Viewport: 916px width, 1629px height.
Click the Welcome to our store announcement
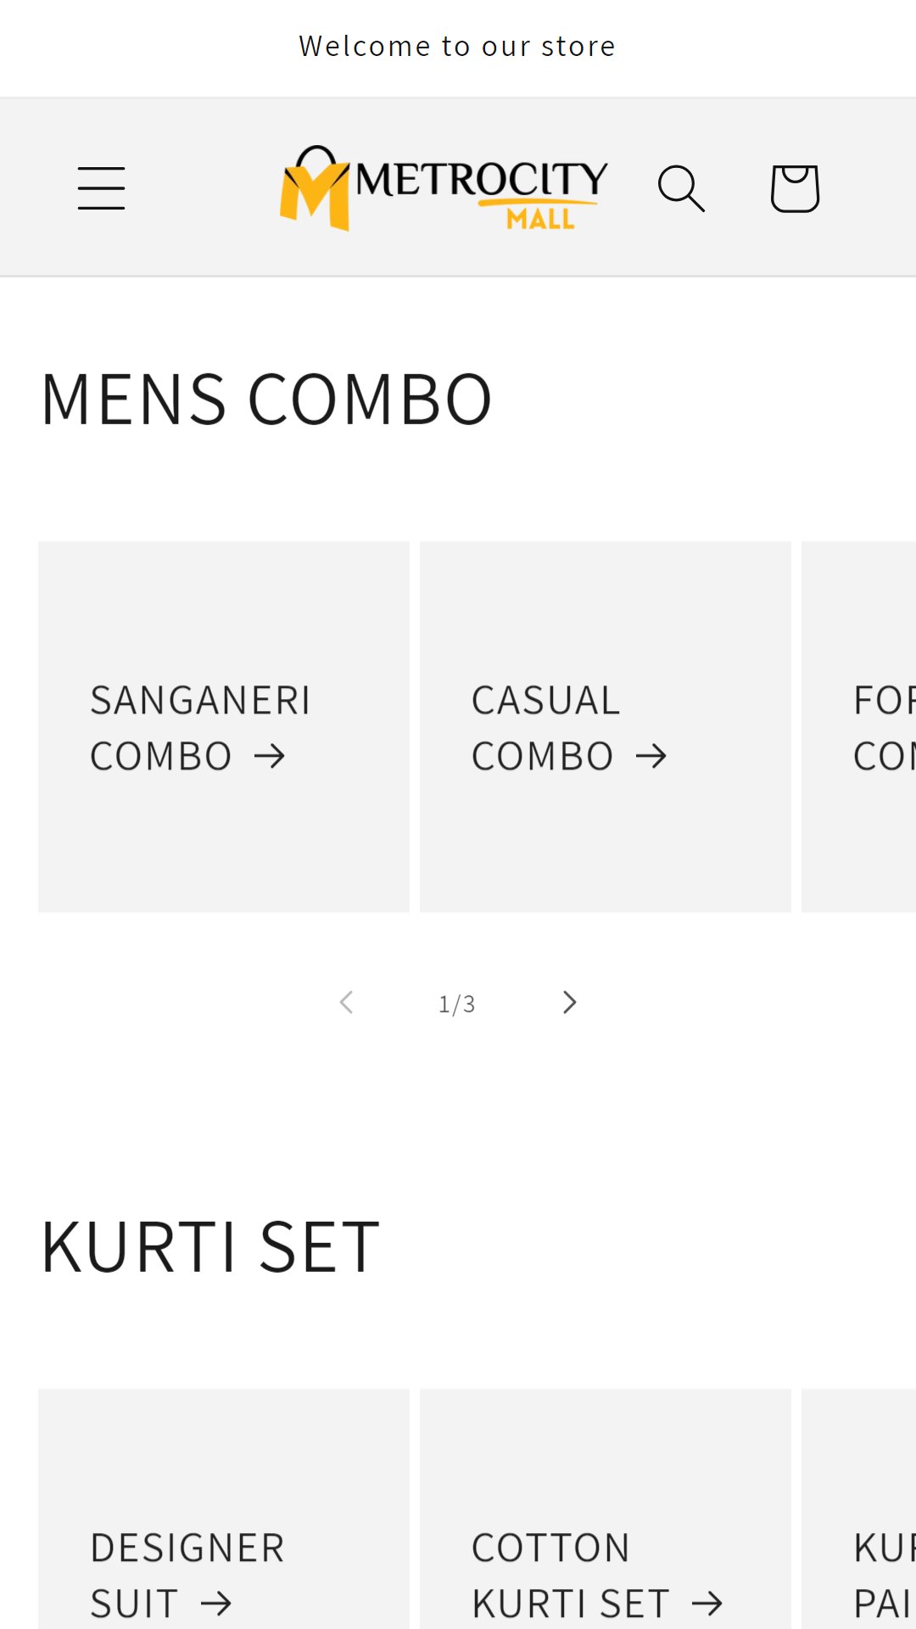(457, 46)
